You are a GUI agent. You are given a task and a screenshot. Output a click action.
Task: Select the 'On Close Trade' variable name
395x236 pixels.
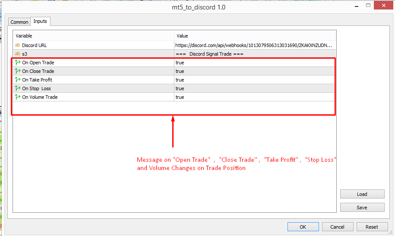[x=38, y=71]
